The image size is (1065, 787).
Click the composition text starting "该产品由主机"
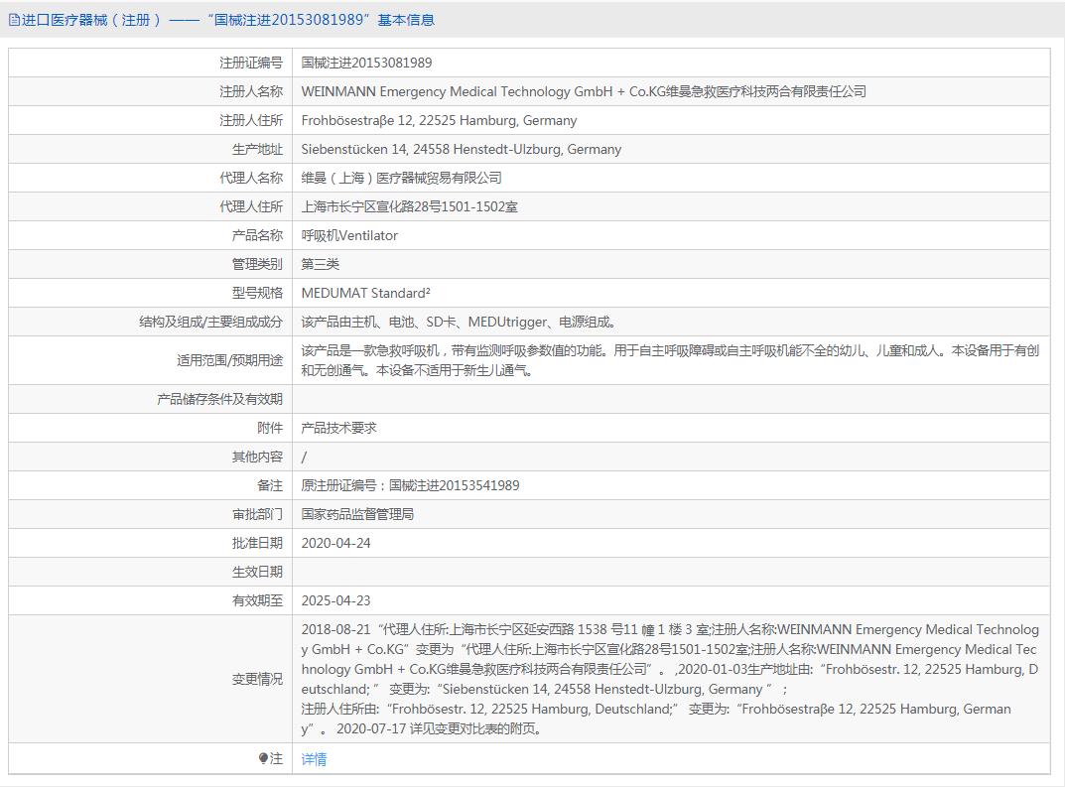click(x=460, y=322)
